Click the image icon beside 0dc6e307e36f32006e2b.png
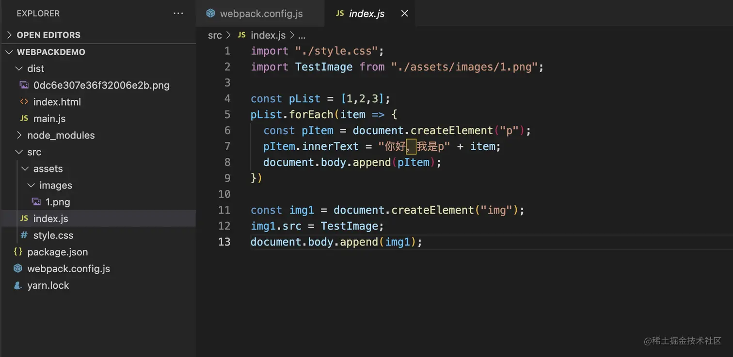This screenshot has height=357, width=733. tap(24, 85)
